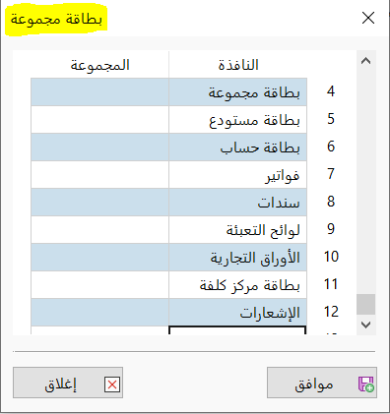This screenshot has width=390, height=414.
Task: Click the النافذة column header
Action: tap(237, 65)
